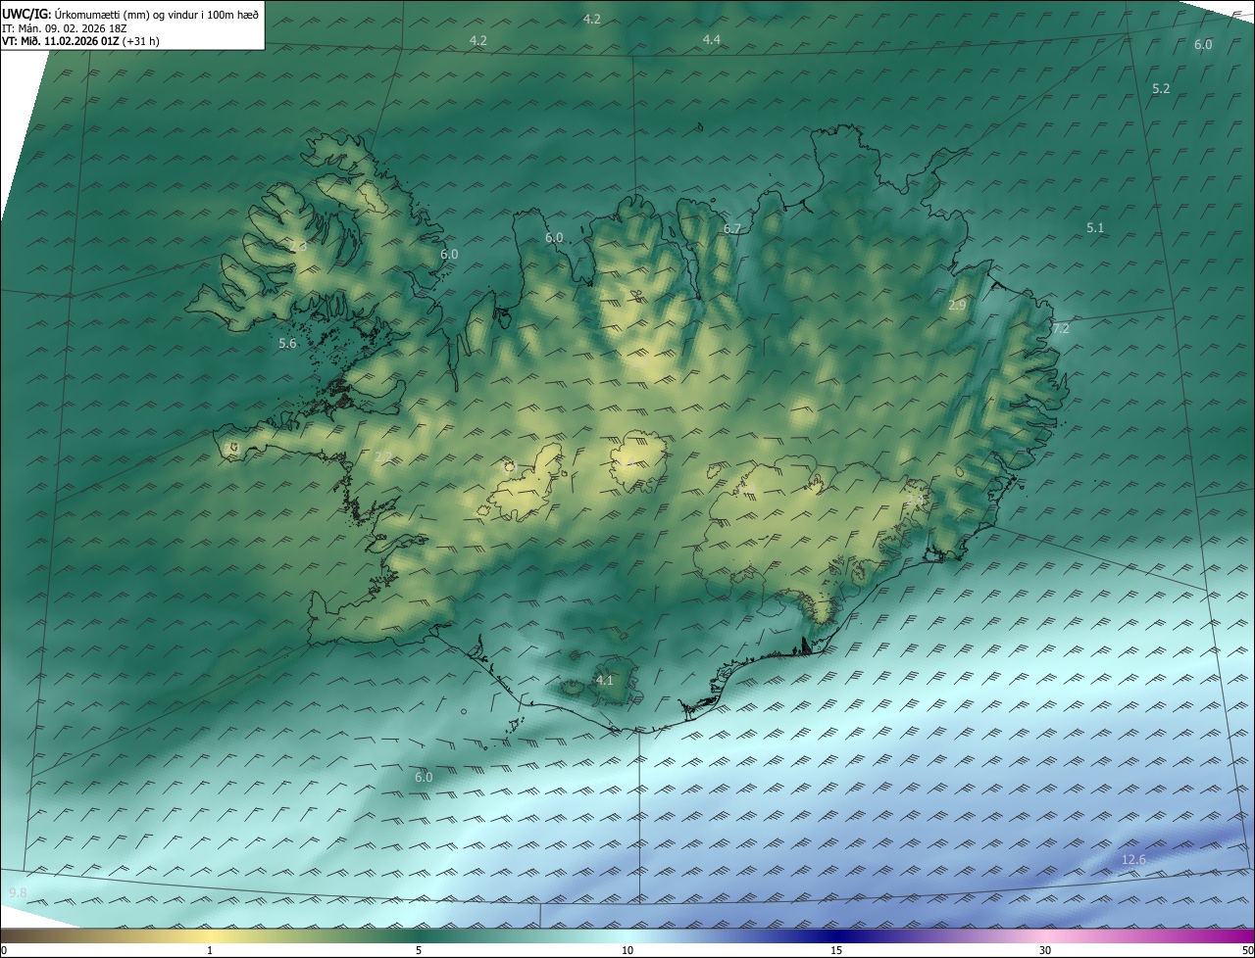Click the 5.1 value label
The height and width of the screenshot is (958, 1255).
click(x=1095, y=227)
